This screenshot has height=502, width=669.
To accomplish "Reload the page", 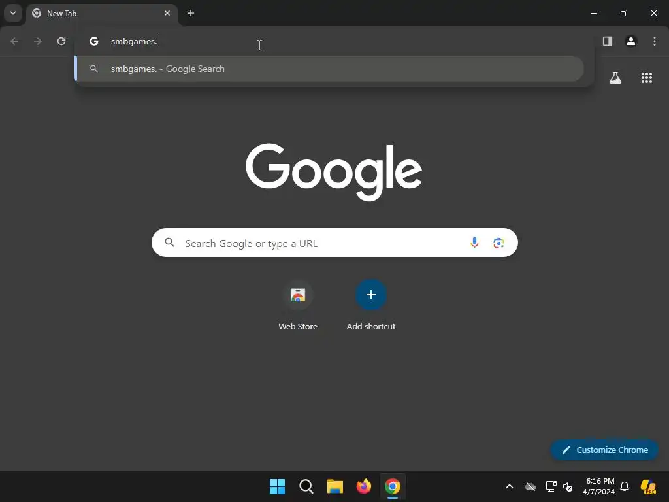I will (x=61, y=41).
